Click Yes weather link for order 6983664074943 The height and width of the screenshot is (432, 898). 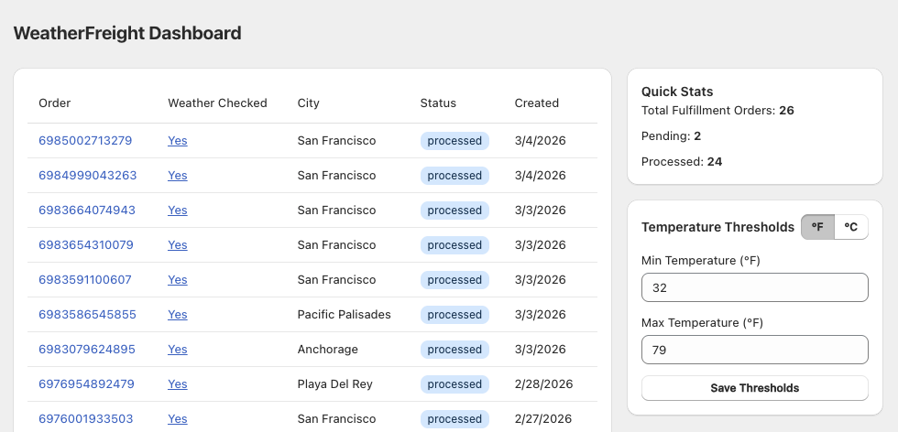(x=178, y=210)
